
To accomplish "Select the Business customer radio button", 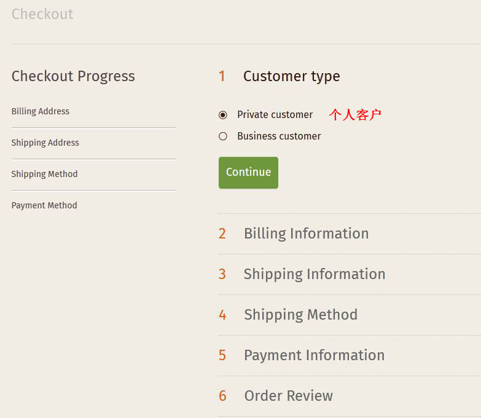I will 223,136.
